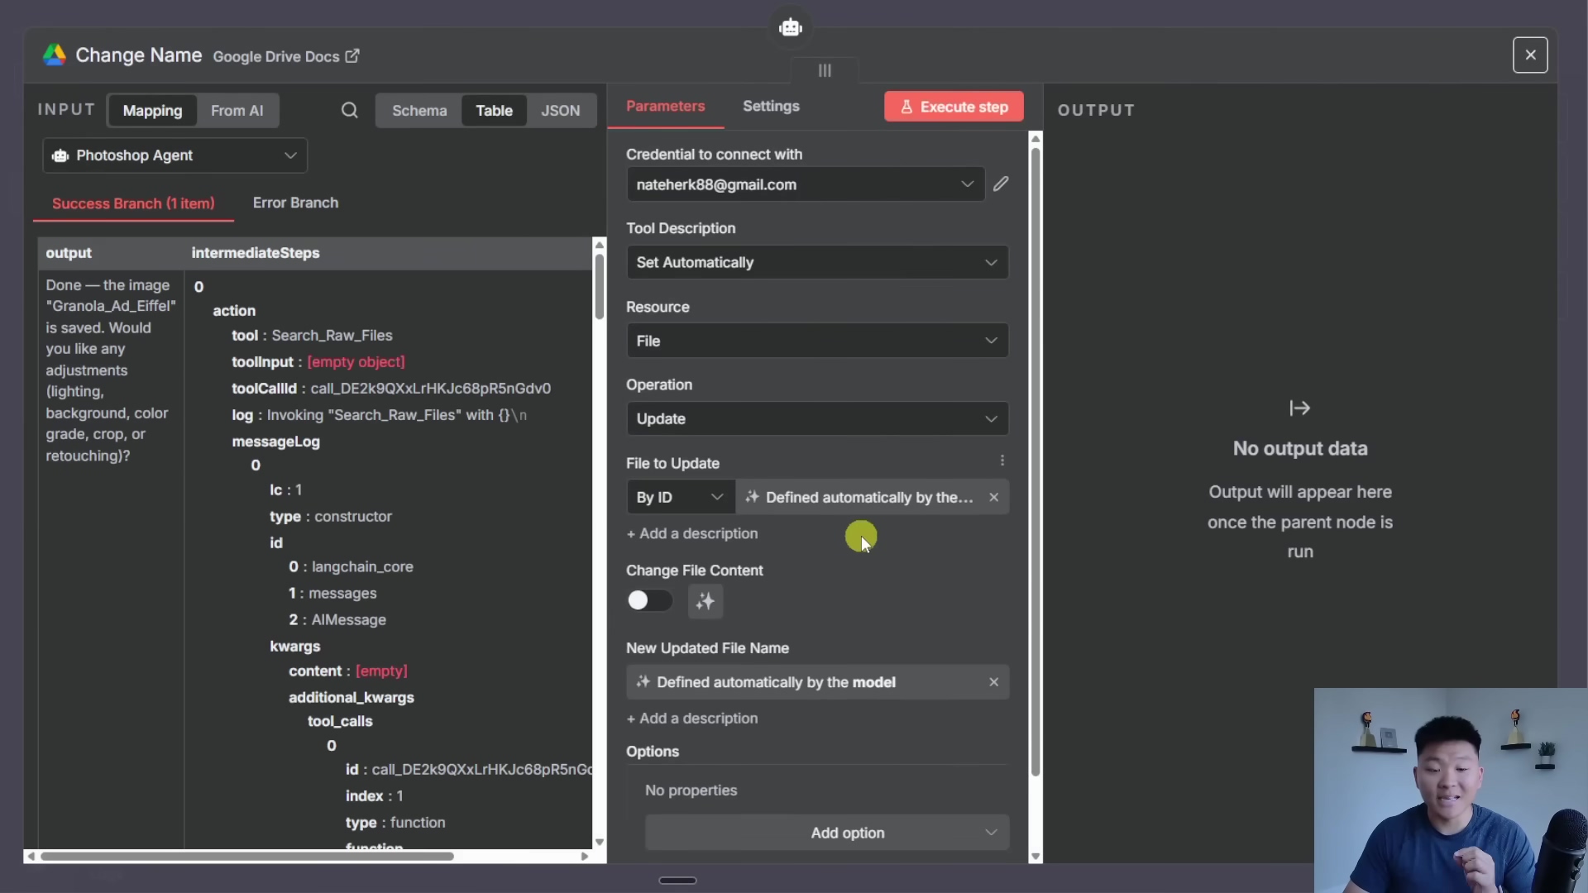
Task: Click the output arrow icon in Output panel
Action: coord(1299,408)
